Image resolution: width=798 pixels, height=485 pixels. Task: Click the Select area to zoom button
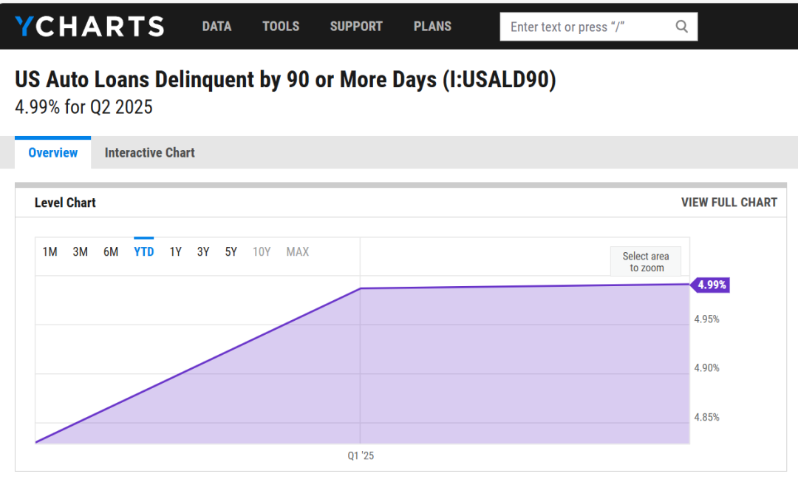point(646,262)
